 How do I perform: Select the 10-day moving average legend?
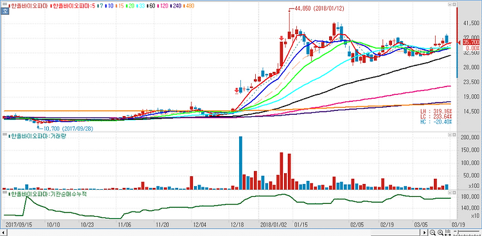(x=109, y=6)
